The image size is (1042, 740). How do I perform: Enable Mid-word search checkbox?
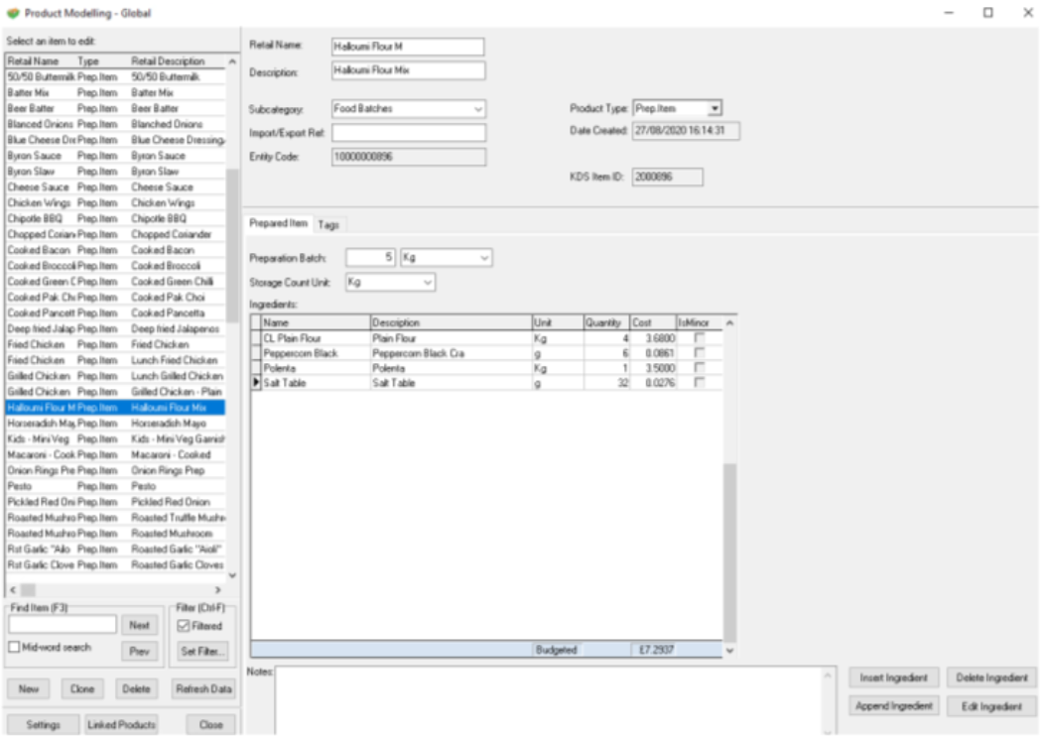(14, 648)
